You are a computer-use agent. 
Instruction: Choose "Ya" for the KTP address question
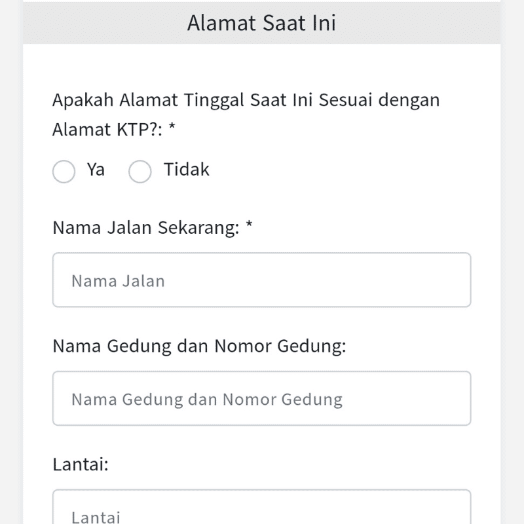point(64,172)
